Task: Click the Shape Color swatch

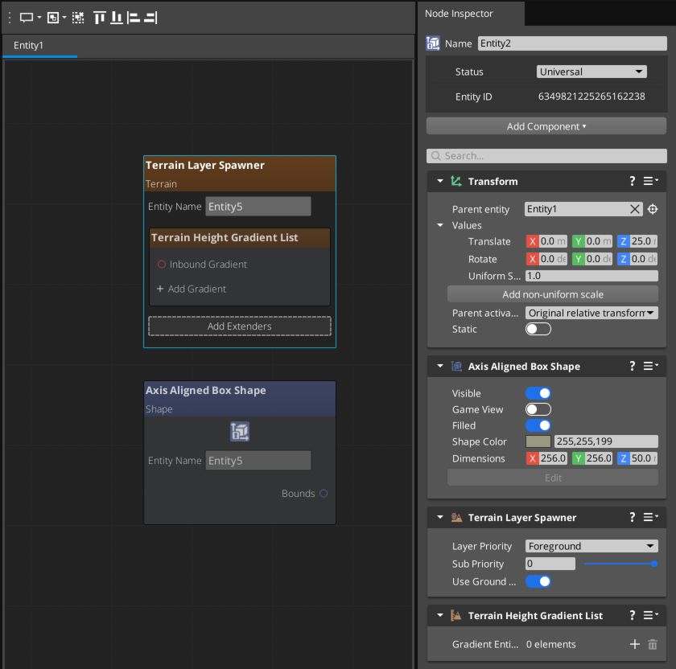Action: (x=538, y=441)
